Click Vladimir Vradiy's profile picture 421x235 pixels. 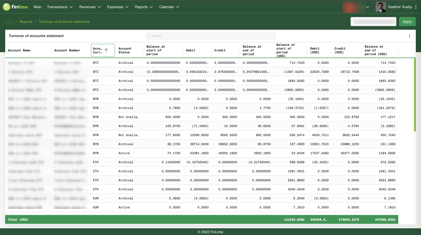click(381, 7)
